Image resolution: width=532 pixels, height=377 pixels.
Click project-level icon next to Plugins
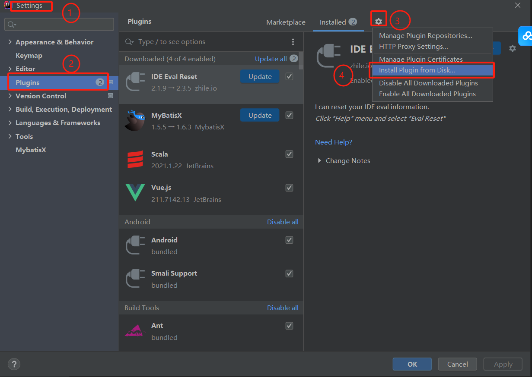(x=110, y=82)
